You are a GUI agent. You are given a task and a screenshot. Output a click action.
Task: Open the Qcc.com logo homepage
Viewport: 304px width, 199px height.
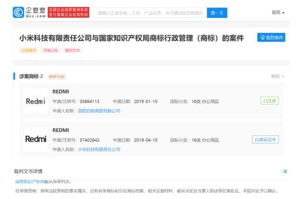click(29, 12)
